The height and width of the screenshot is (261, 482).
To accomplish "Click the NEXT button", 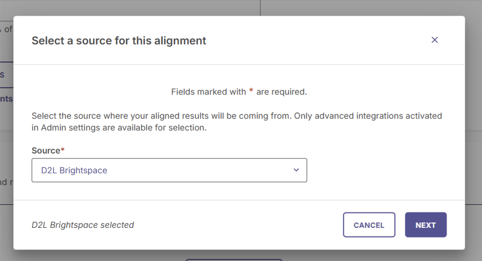I will tap(426, 225).
